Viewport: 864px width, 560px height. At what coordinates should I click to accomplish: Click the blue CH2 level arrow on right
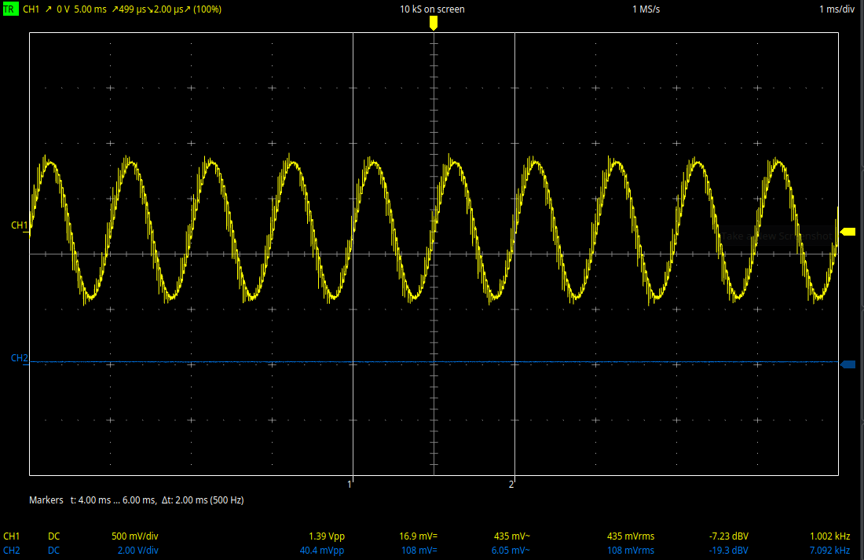tap(848, 364)
